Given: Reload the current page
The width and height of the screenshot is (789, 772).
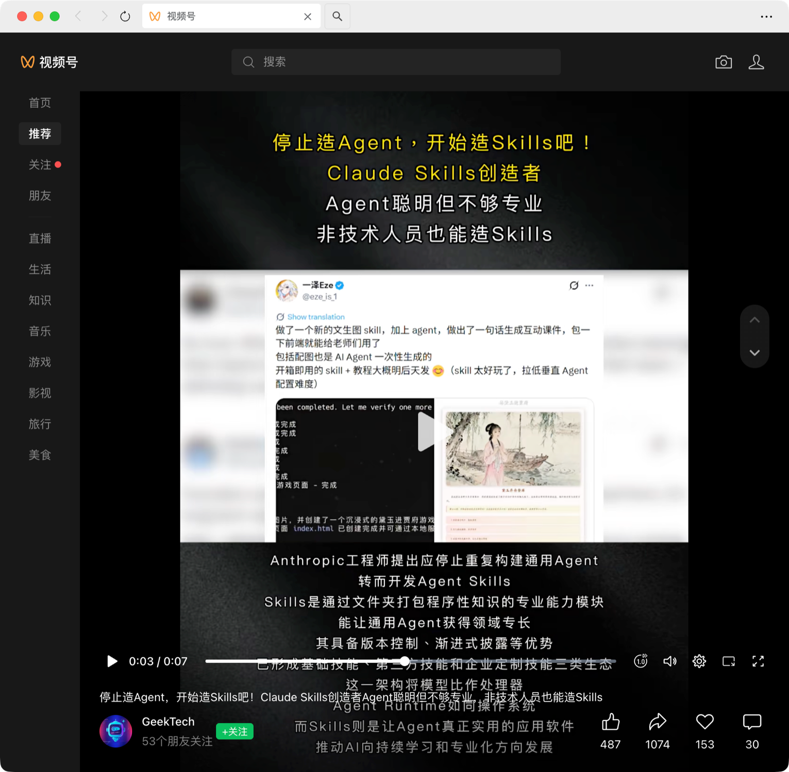Looking at the screenshot, I should coord(125,16).
